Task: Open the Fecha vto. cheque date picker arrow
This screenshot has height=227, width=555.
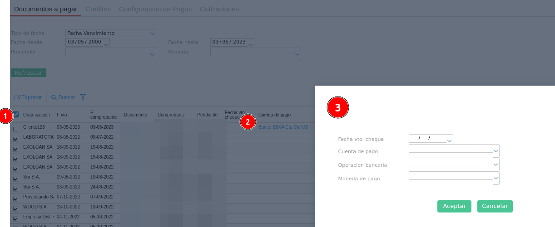Action: coord(450,140)
